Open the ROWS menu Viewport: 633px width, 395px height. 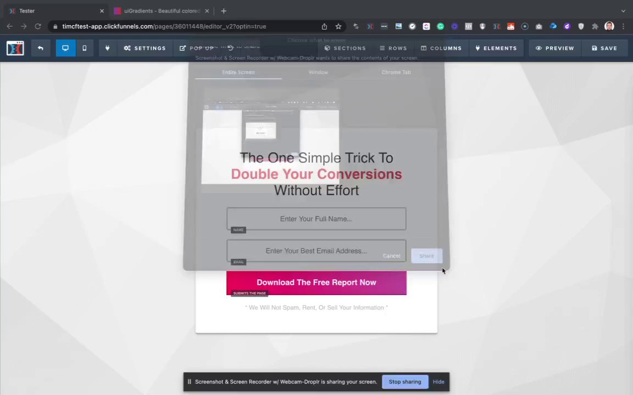point(393,48)
